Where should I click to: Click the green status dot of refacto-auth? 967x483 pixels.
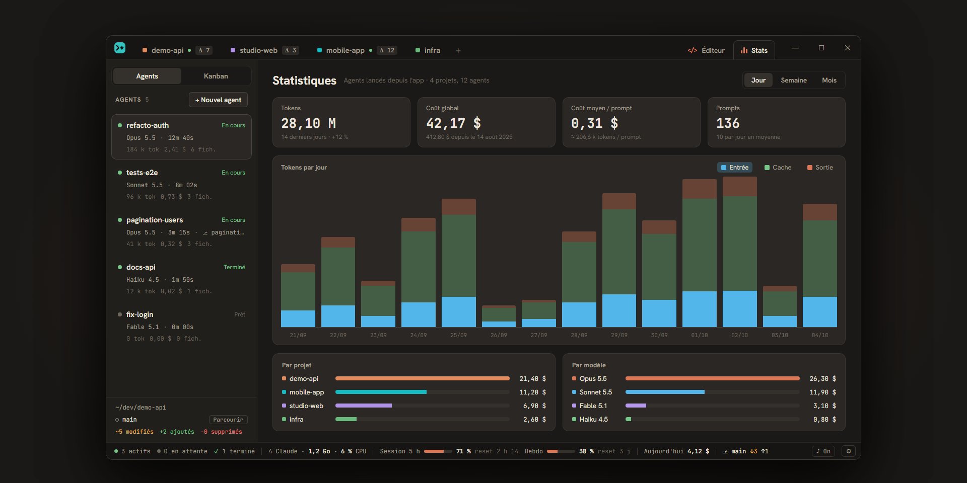point(120,125)
